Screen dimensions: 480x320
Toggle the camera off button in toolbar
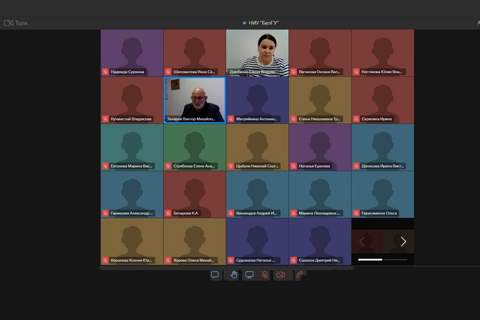[281, 275]
